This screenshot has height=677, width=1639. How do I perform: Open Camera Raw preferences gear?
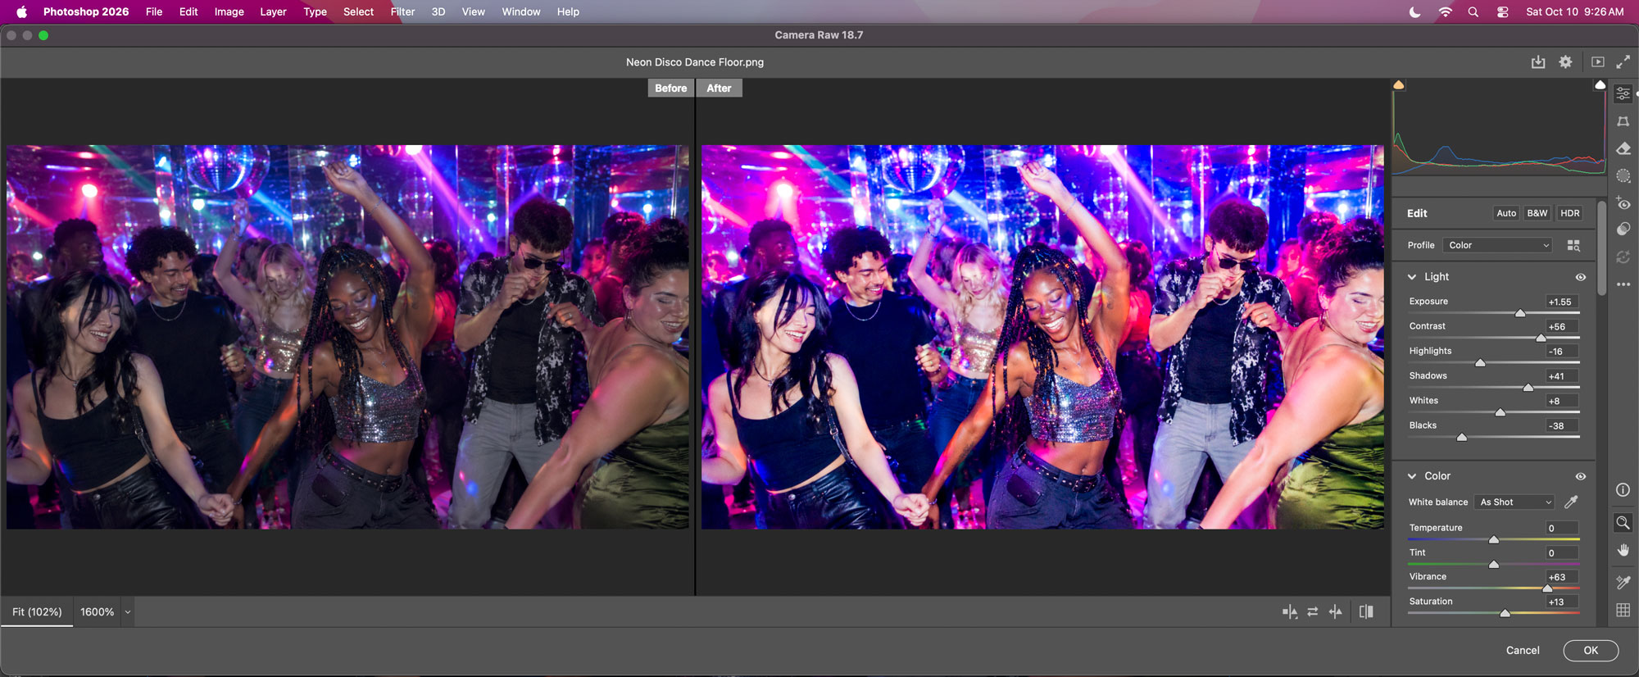click(x=1565, y=62)
